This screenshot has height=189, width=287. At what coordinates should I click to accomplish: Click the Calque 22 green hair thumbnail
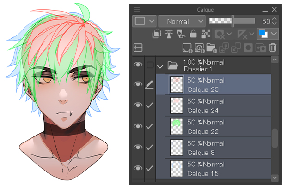tap(177, 127)
